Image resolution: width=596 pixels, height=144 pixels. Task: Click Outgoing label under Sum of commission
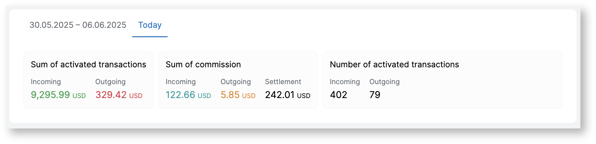[x=235, y=82]
